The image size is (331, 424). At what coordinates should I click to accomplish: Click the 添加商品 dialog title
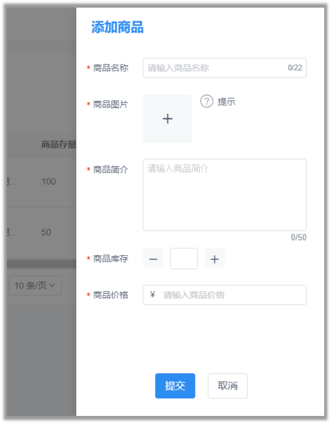[x=117, y=27]
